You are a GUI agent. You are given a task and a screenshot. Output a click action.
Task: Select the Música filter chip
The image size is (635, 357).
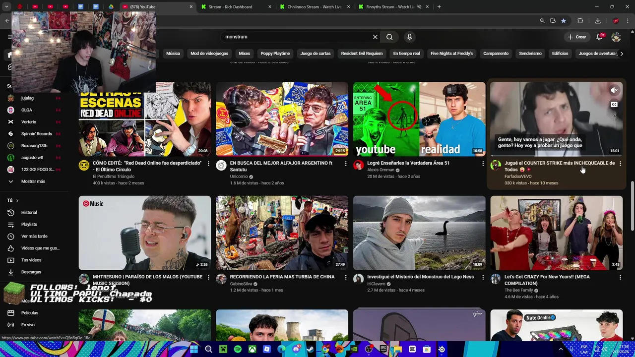click(x=173, y=54)
